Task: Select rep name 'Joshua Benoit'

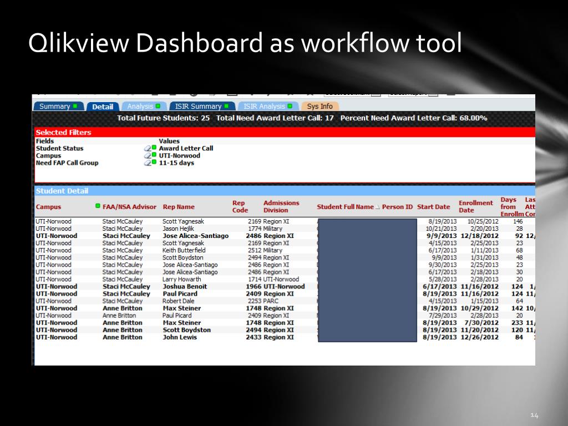Action: 185,287
